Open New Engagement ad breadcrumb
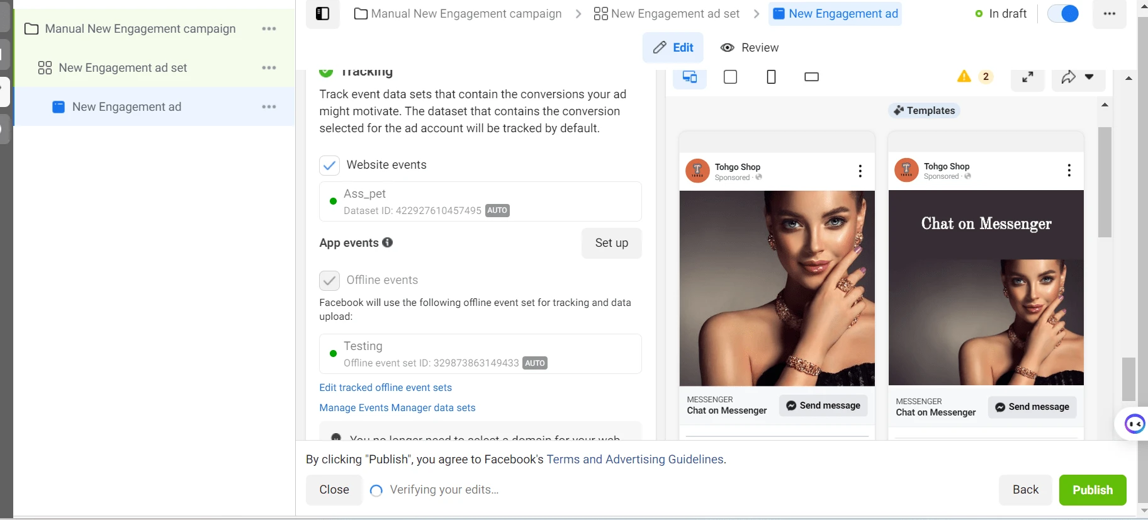Screen dimensions: 1148x520 [835, 14]
